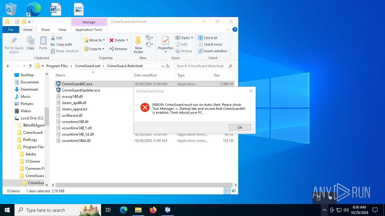Open Documents in navigation pane
This screenshot has height=216, width=385.
point(30,82)
